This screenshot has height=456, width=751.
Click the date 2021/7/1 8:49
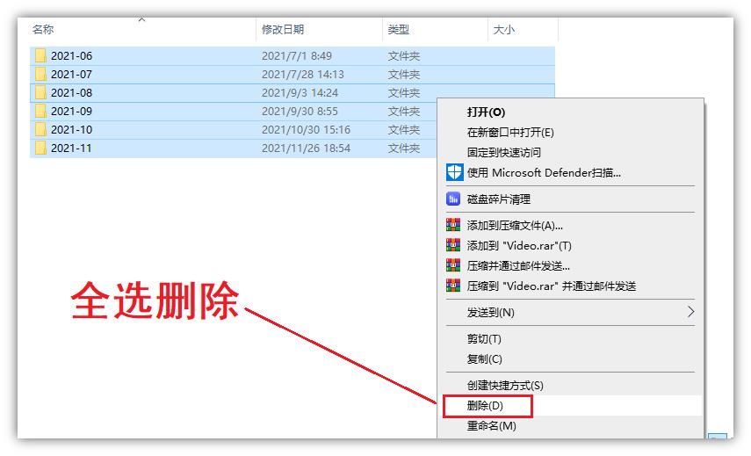click(x=297, y=56)
